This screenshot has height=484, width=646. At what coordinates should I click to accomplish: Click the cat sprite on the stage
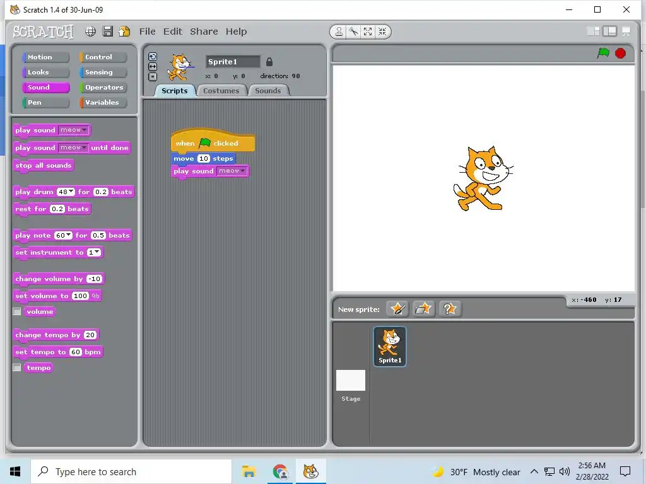482,178
